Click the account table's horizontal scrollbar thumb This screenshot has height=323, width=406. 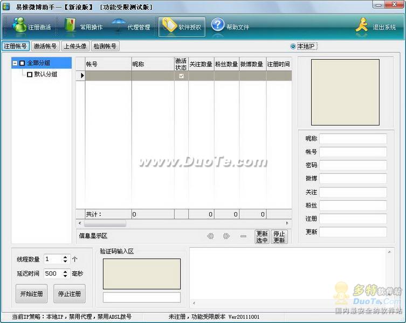click(105, 223)
